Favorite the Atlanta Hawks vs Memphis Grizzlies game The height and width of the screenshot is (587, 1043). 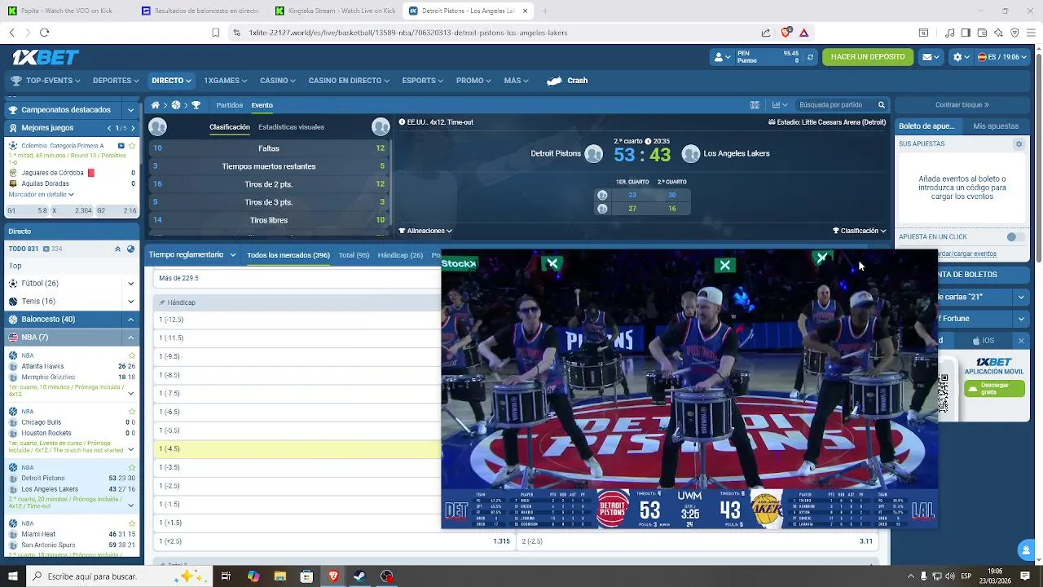(x=132, y=355)
